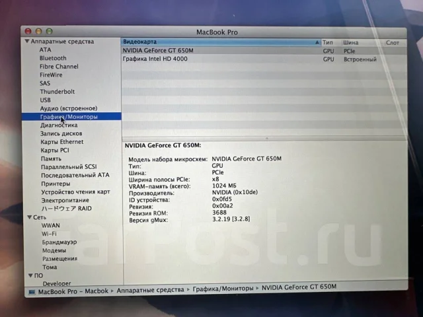Click the Производитель value NVIDIA (0x10de)
This screenshot has width=423, height=317.
click(235, 192)
